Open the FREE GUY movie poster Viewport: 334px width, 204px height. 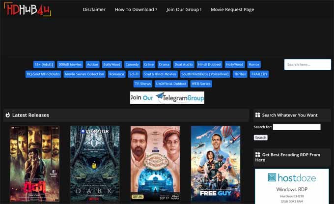(216, 164)
